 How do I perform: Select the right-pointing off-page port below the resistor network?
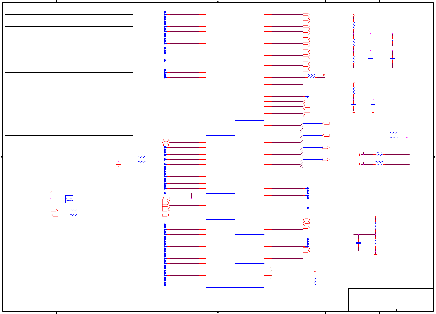coord(54,210)
